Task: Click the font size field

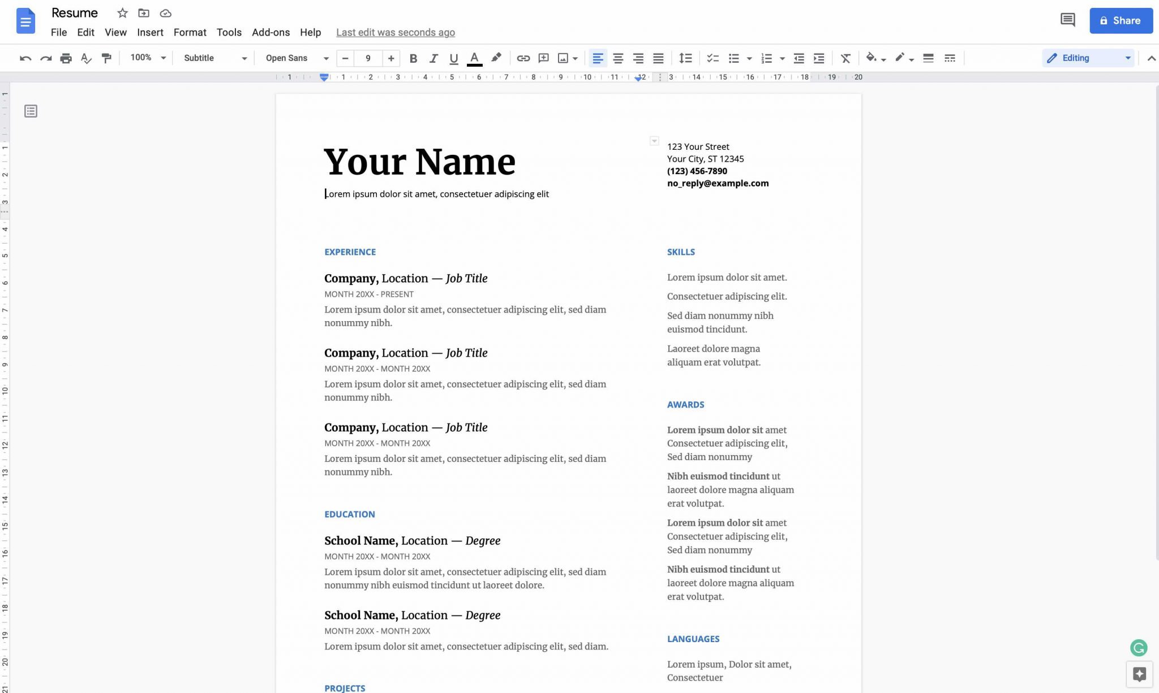Action: (x=368, y=58)
